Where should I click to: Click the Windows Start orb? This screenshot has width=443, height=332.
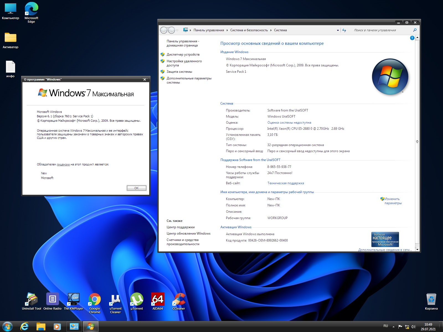tap(7, 326)
